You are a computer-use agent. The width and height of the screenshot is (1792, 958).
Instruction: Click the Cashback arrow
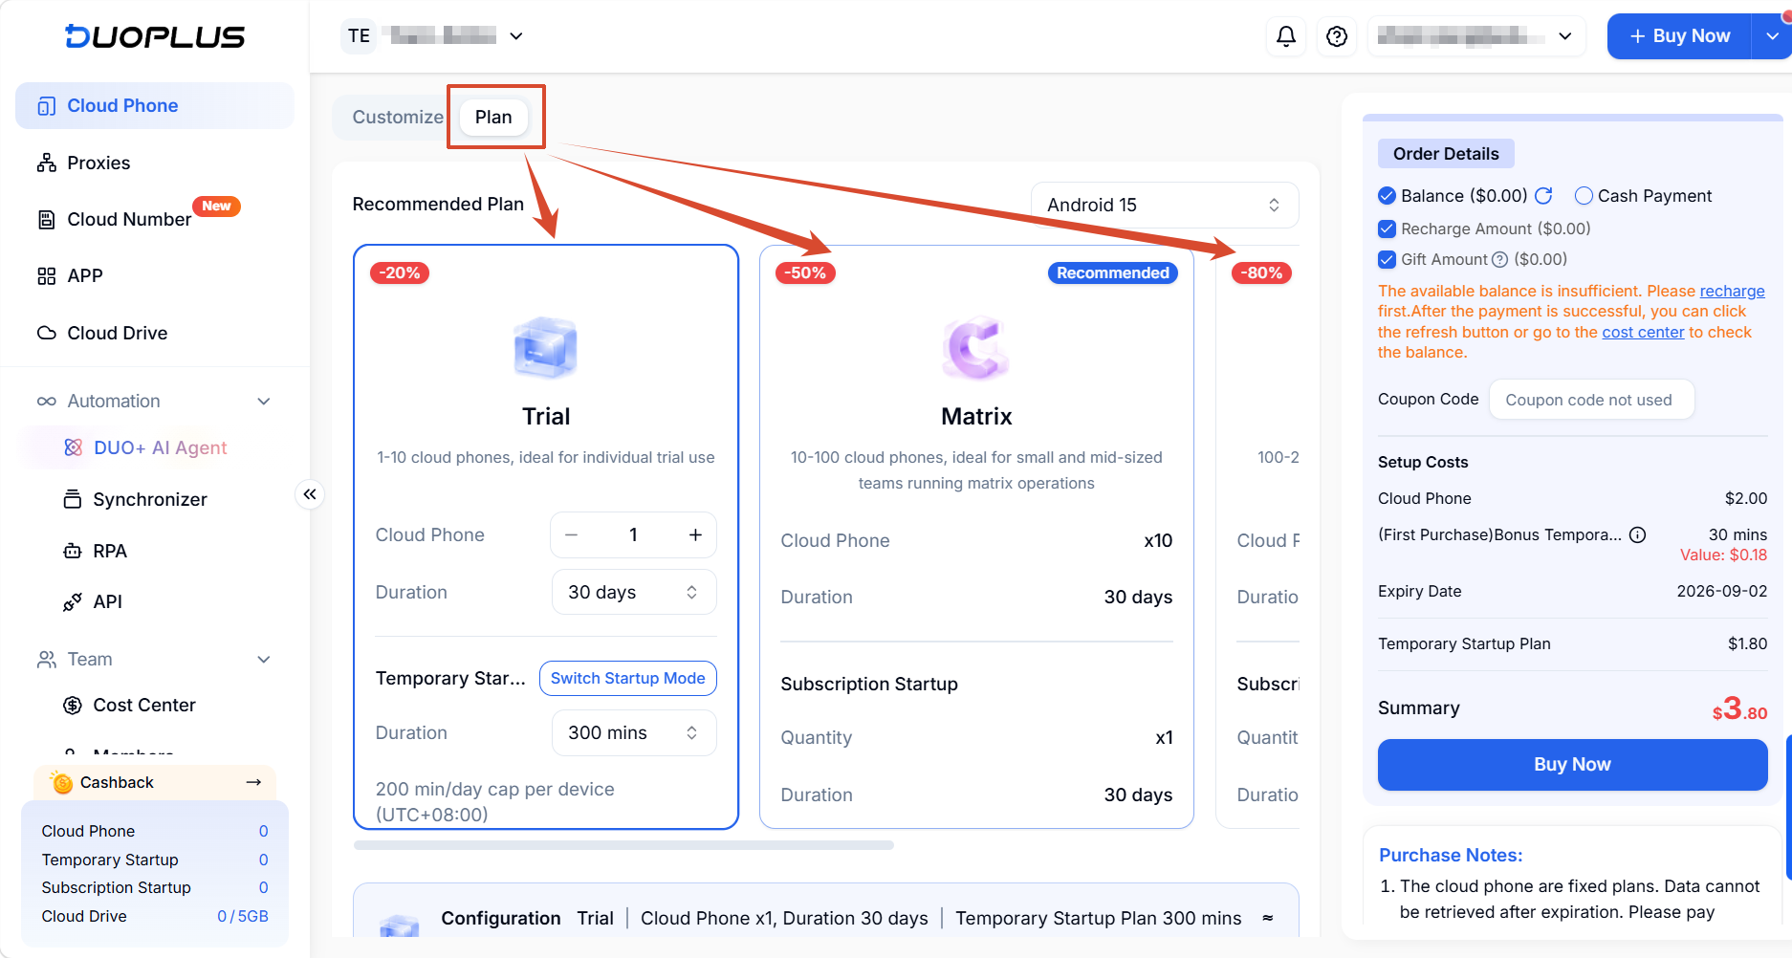253,782
